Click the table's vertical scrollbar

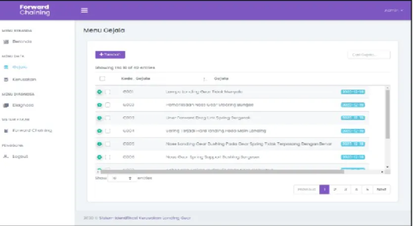(387, 114)
